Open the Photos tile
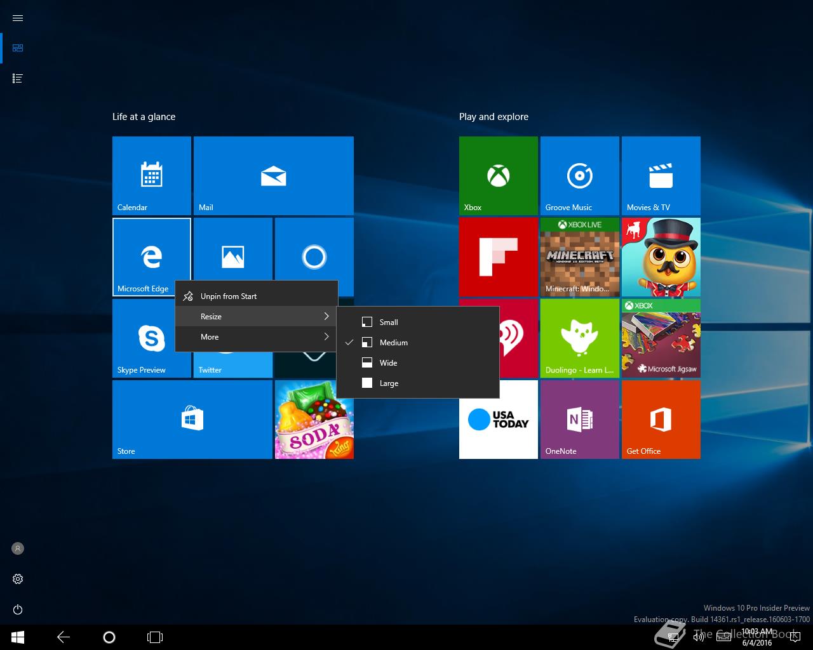Viewport: 813px width, 650px height. 233,249
